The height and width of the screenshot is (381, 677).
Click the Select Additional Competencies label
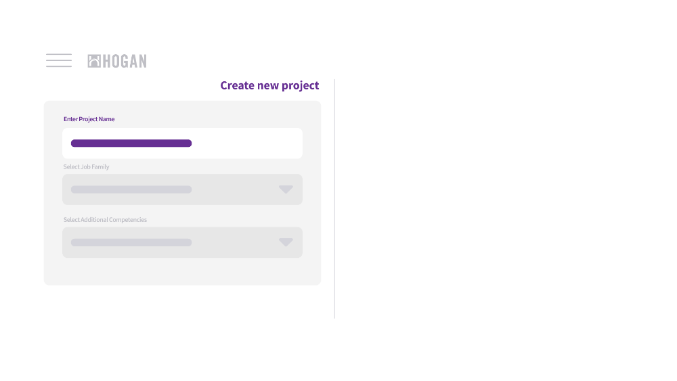(x=105, y=220)
